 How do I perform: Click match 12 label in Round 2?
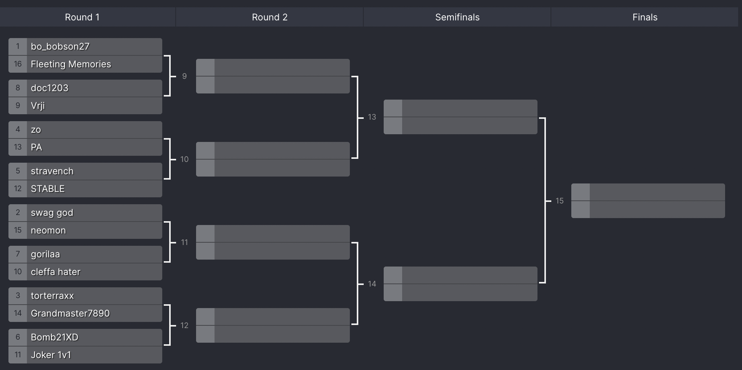[x=185, y=325]
